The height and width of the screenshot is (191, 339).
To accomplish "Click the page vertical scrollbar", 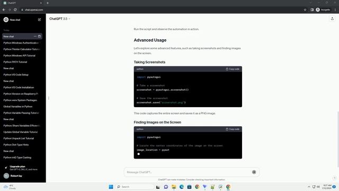I will coord(338,139).
